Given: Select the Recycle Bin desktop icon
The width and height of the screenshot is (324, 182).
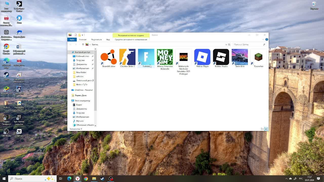Looking at the screenshot, I should tap(314, 6).
